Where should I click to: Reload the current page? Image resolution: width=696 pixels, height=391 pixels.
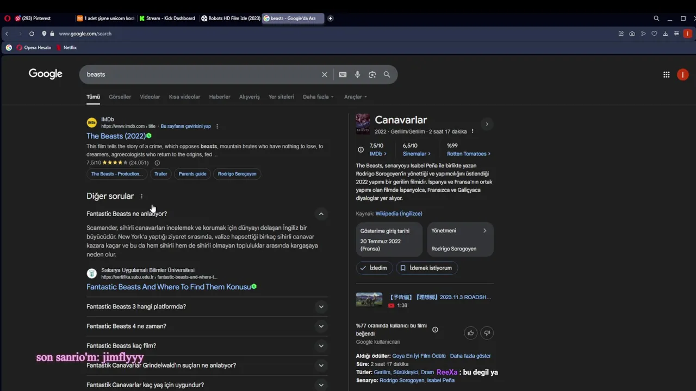(32, 34)
